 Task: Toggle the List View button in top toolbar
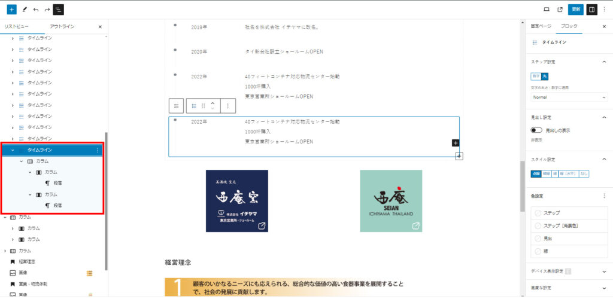click(x=59, y=10)
